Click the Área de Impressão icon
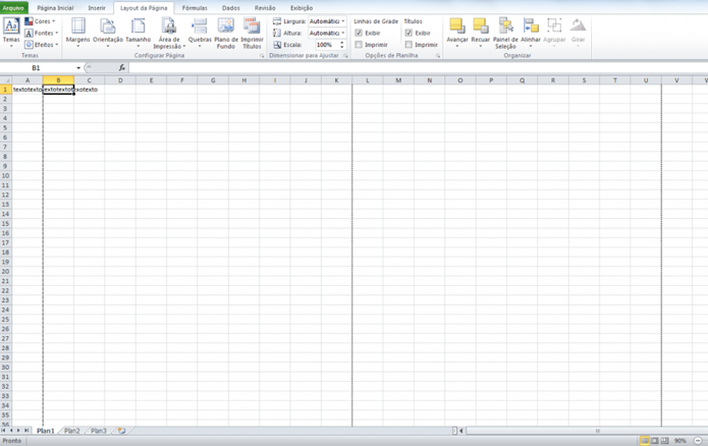 169,27
